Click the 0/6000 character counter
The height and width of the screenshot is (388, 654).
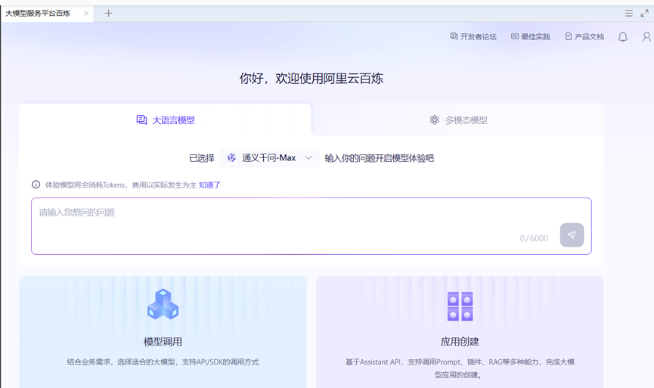coord(534,238)
